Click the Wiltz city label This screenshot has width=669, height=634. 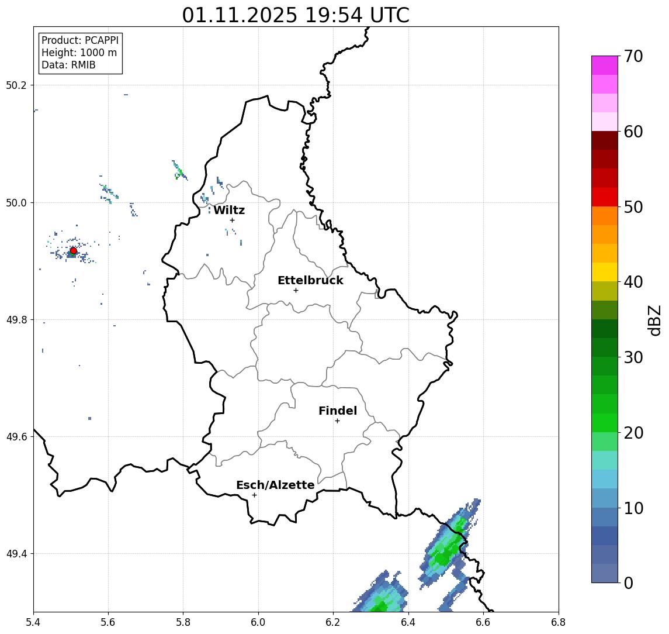click(x=229, y=210)
